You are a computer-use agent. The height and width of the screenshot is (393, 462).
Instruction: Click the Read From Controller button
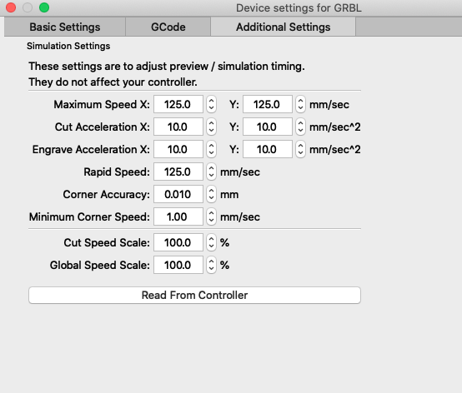point(194,295)
